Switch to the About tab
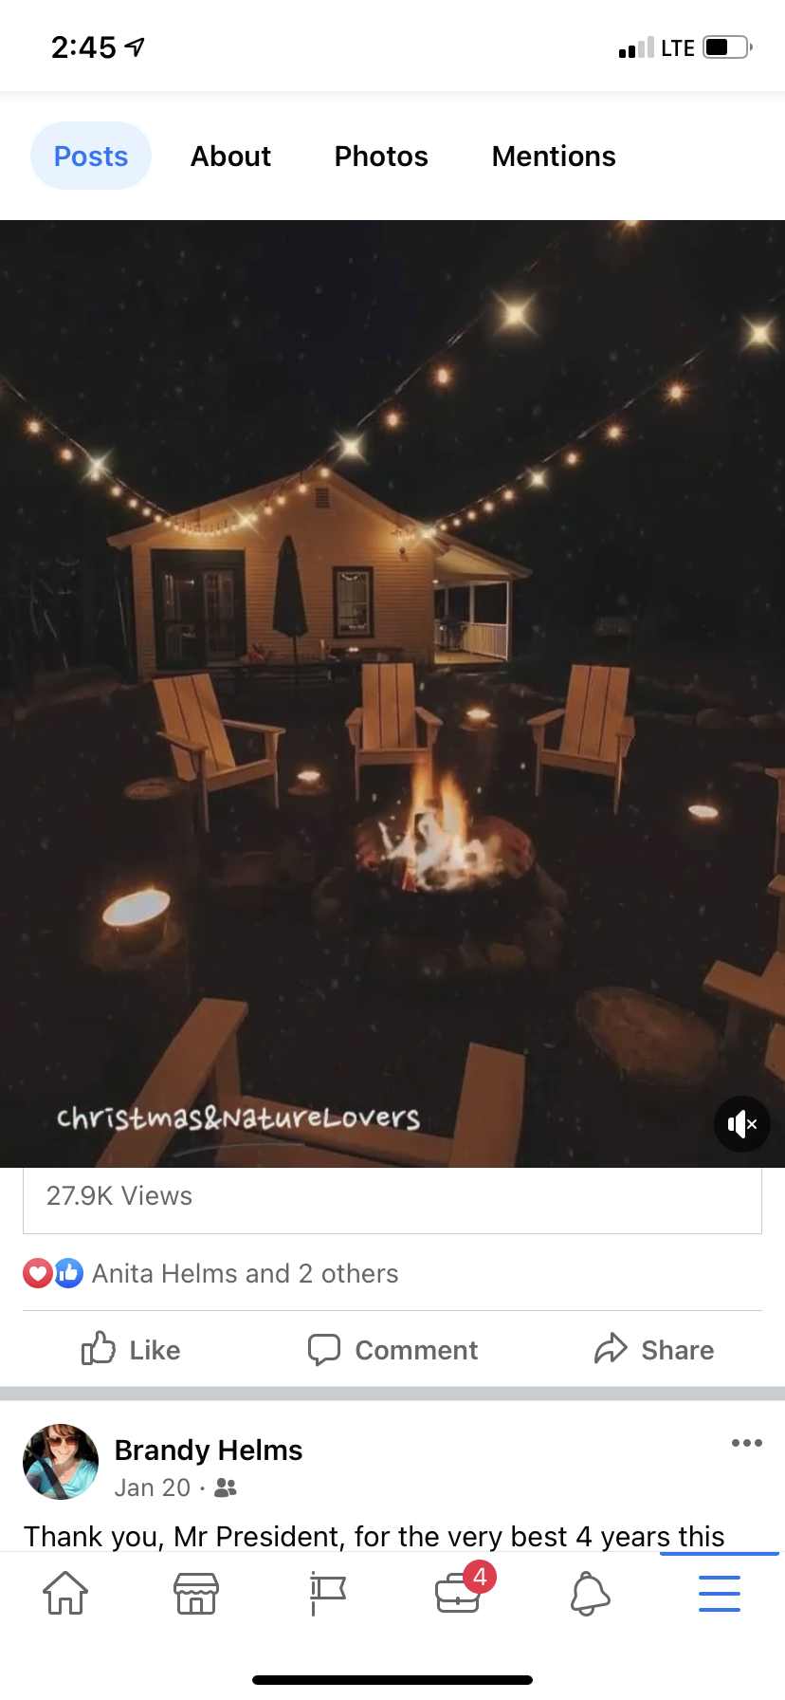Image resolution: width=785 pixels, height=1700 pixels. pos(230,156)
